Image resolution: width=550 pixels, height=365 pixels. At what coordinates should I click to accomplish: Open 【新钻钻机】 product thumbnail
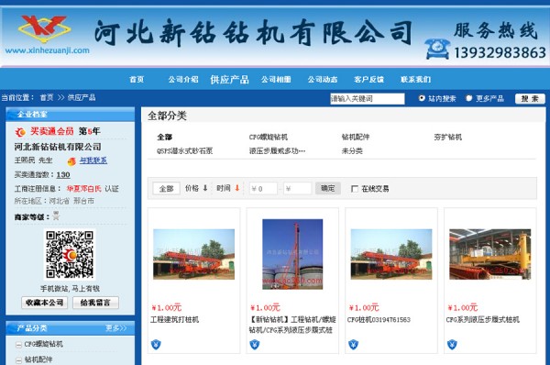click(292, 254)
